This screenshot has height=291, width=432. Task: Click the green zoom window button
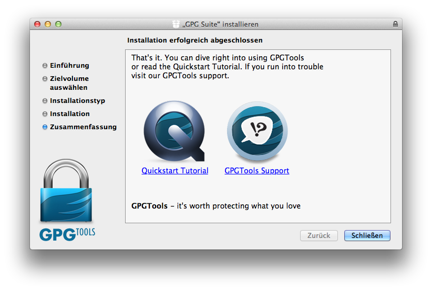tap(58, 24)
